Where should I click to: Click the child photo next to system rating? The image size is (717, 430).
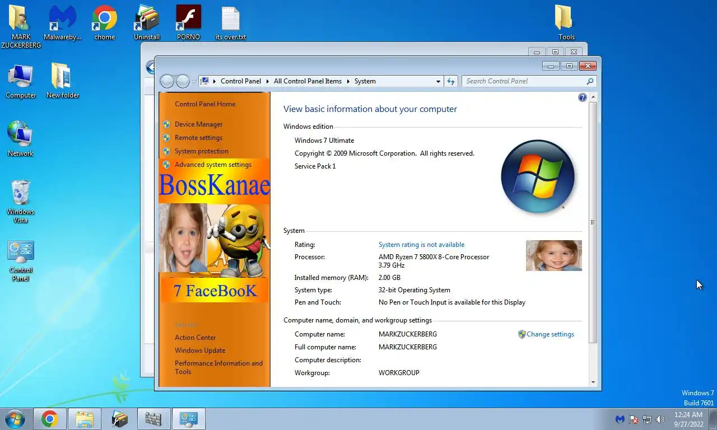(553, 255)
